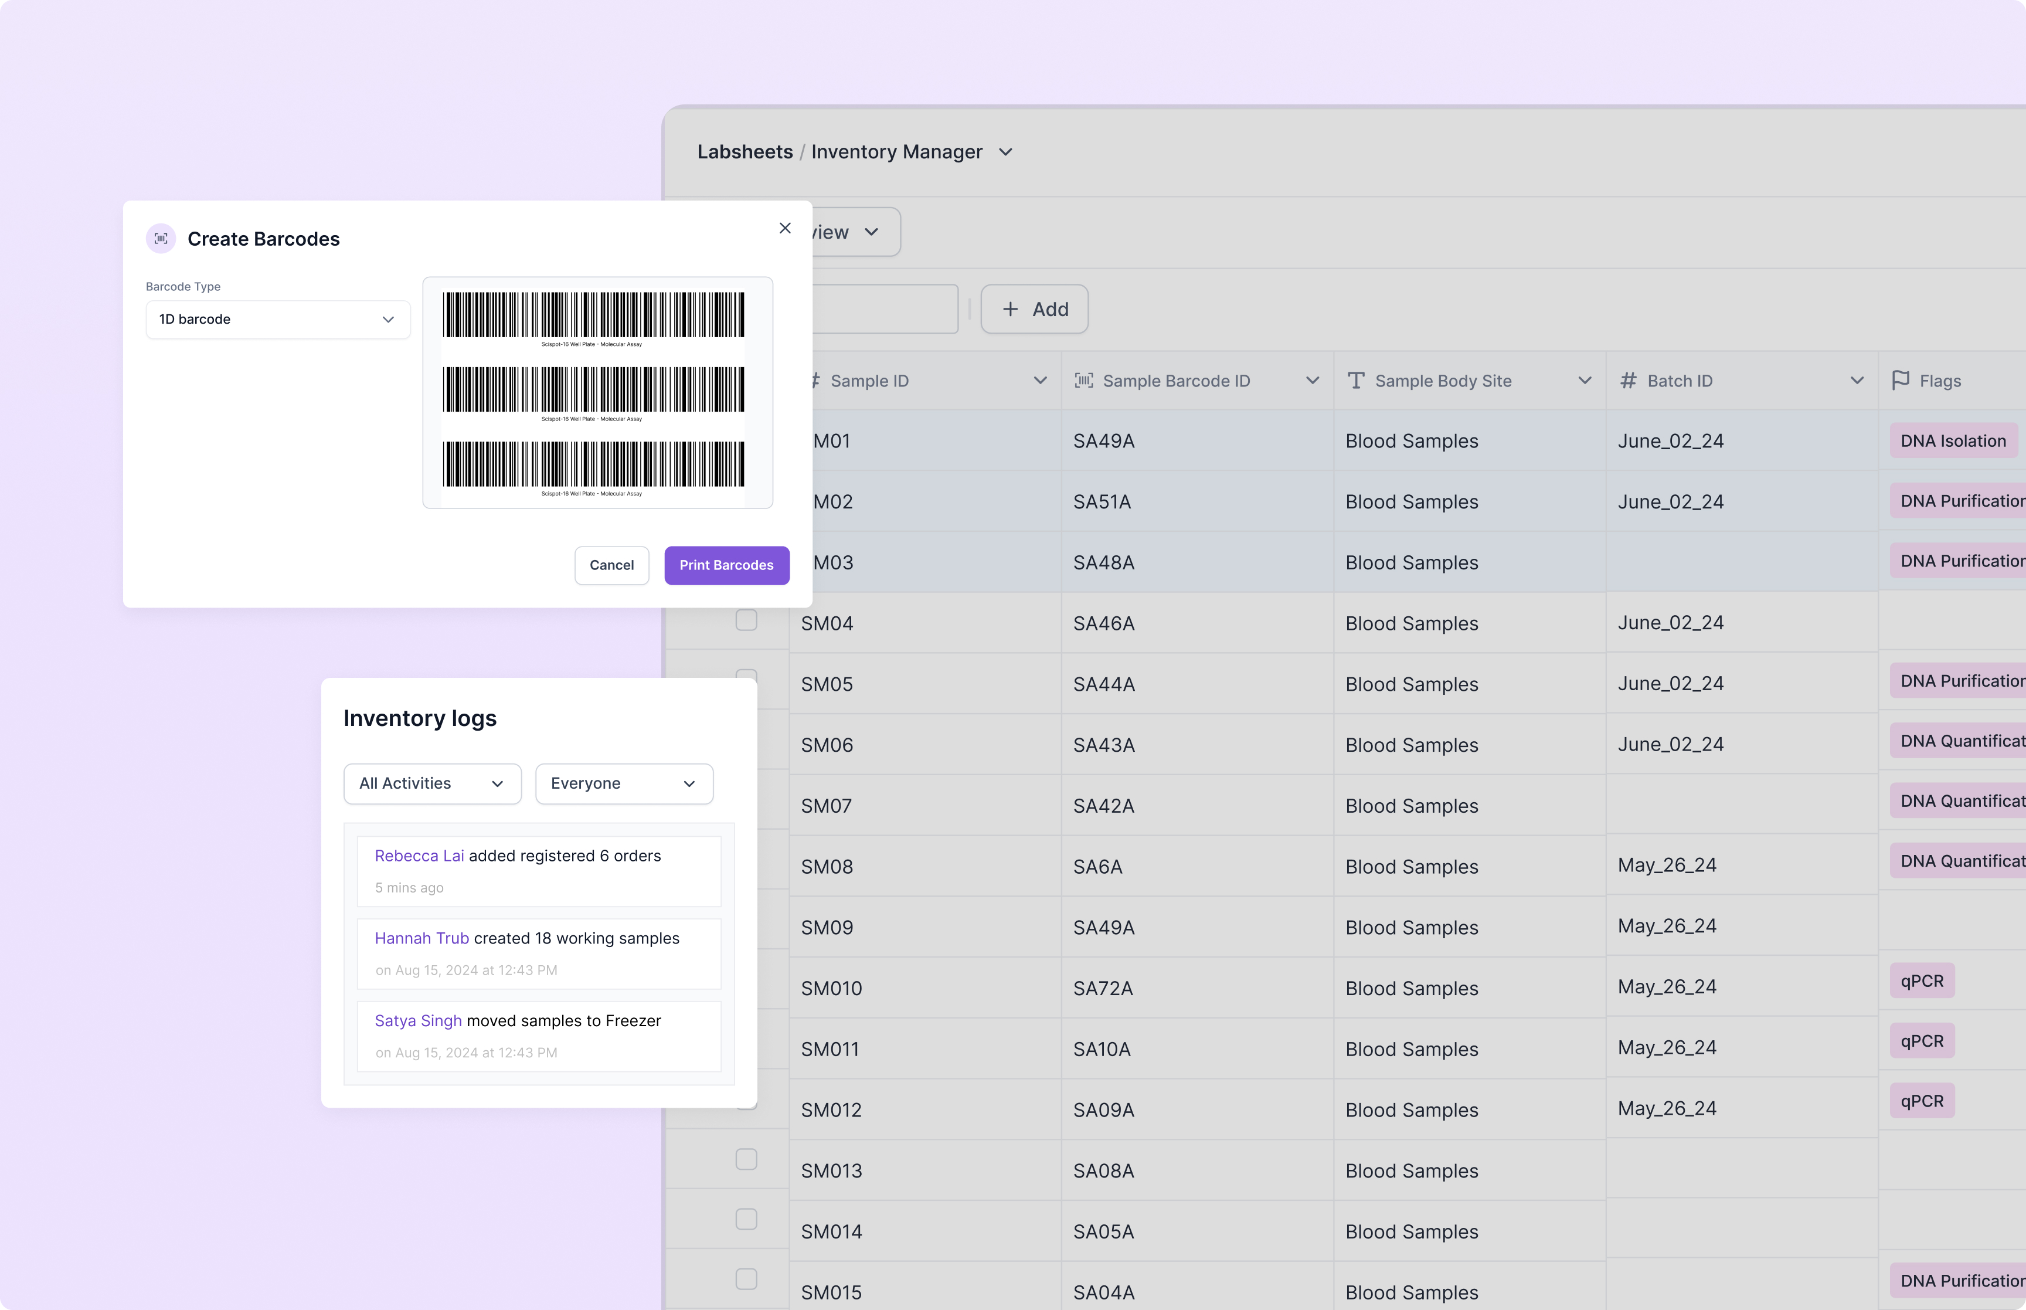Click the barcode icon in Sample Barcode ID header
The height and width of the screenshot is (1310, 2026).
1083,380
